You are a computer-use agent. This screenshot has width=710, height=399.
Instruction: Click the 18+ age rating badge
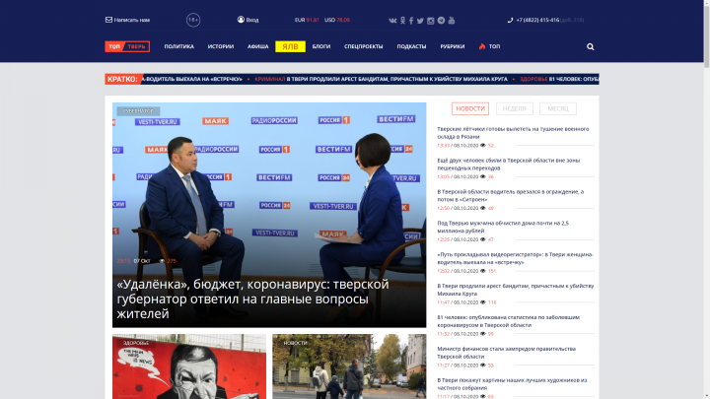[193, 20]
